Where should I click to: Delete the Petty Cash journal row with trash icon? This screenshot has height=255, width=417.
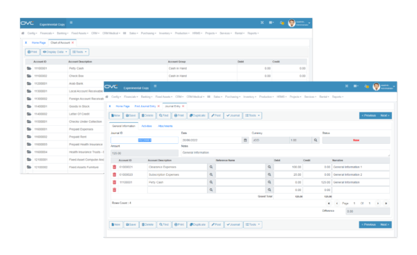pos(115,183)
